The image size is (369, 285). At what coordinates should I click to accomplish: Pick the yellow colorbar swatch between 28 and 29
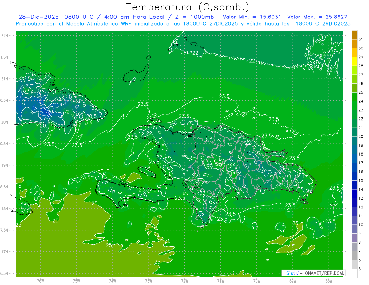(x=355, y=61)
